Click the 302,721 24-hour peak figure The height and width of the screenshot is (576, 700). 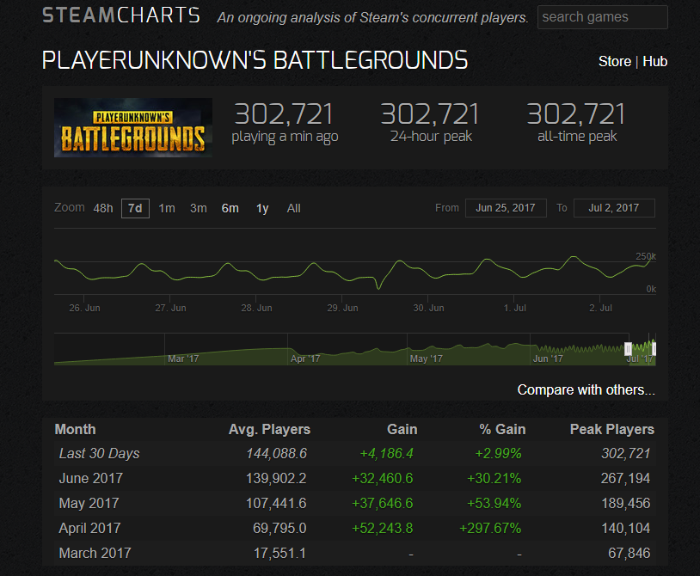click(430, 114)
